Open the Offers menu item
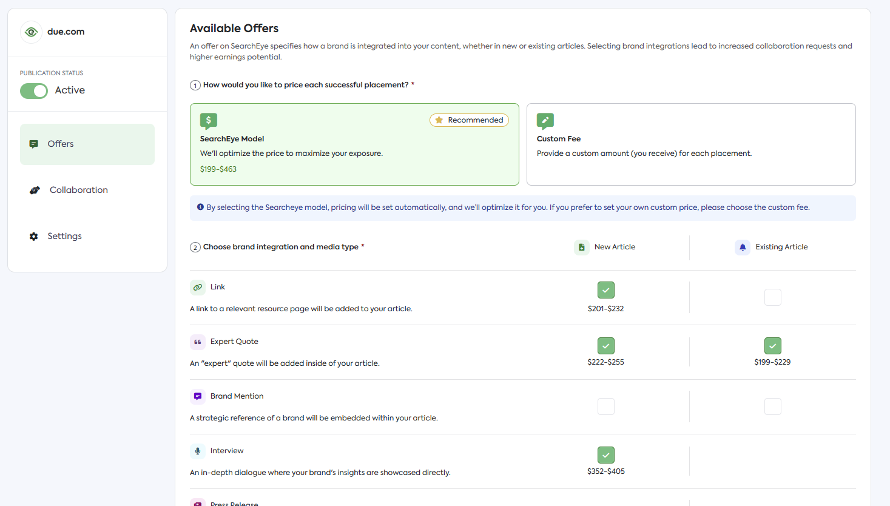The width and height of the screenshot is (890, 506). 87,144
